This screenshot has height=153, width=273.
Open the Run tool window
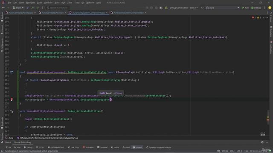17,147
